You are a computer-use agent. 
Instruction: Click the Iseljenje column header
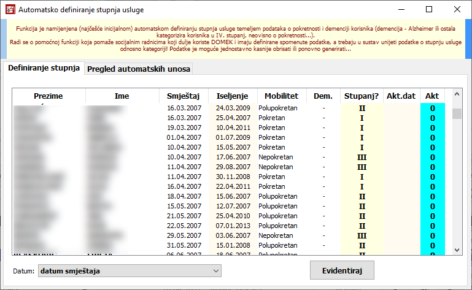[x=232, y=96]
